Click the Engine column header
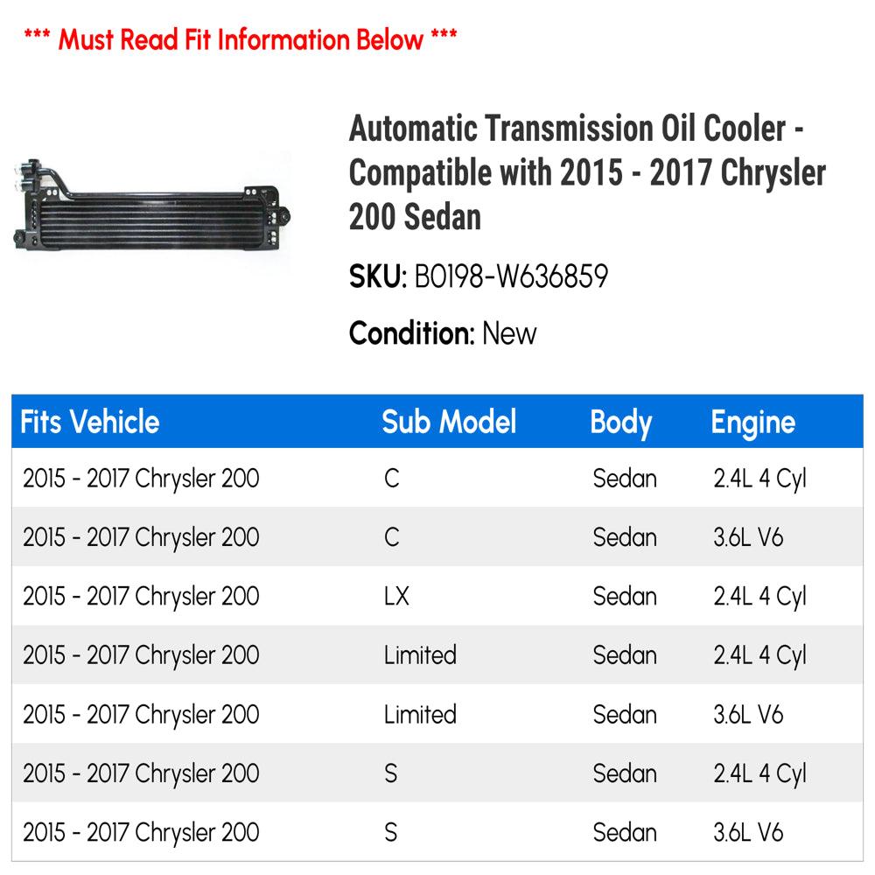875x875 pixels. [x=752, y=422]
